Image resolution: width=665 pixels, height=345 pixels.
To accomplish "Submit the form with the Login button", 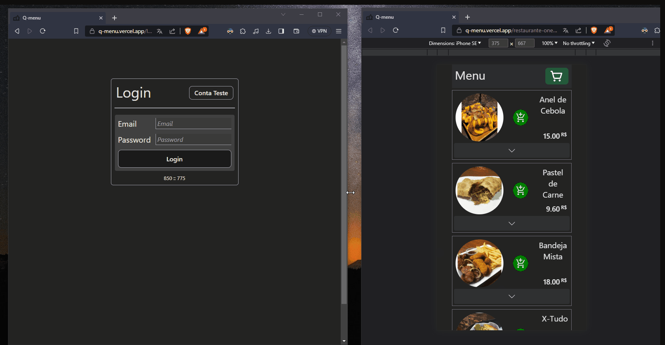I will click(175, 159).
